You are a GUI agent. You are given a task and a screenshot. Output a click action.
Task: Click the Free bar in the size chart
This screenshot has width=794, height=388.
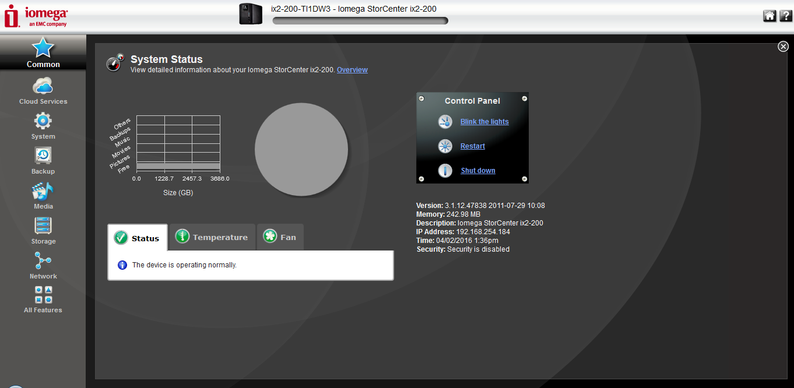178,167
